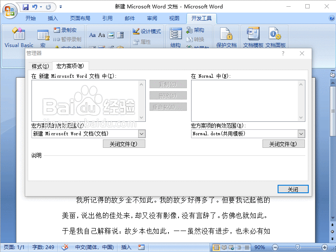
Task: Click the document list scrollbar down arrow
Action: (x=142, y=118)
